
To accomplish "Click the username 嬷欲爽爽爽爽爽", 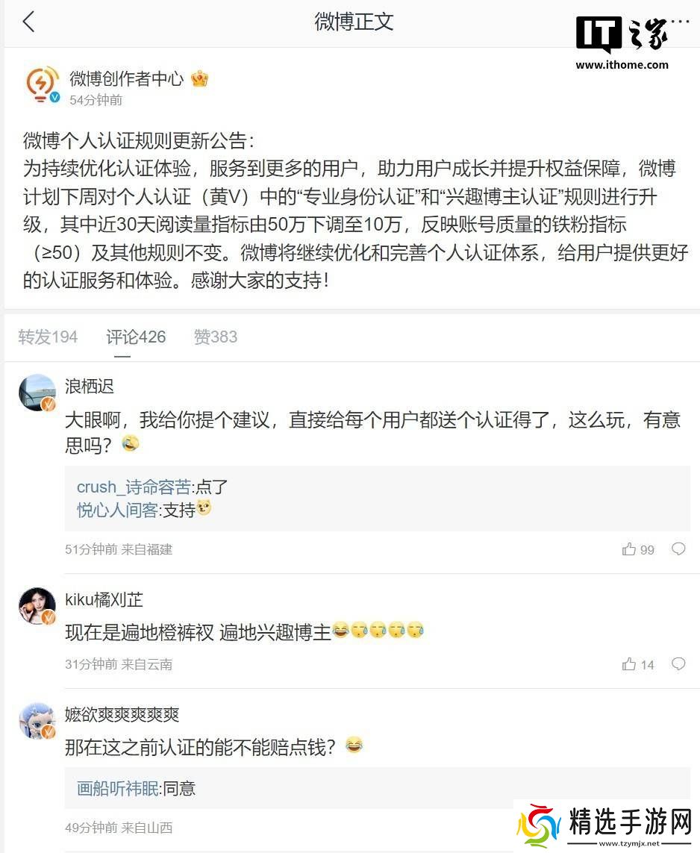I will click(122, 715).
